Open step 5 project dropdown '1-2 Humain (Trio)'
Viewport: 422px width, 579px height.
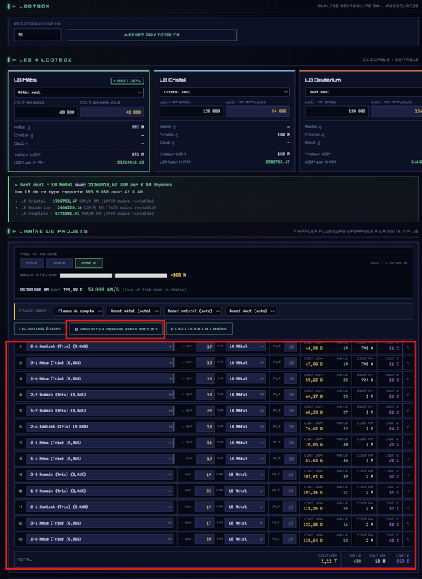coord(101,411)
